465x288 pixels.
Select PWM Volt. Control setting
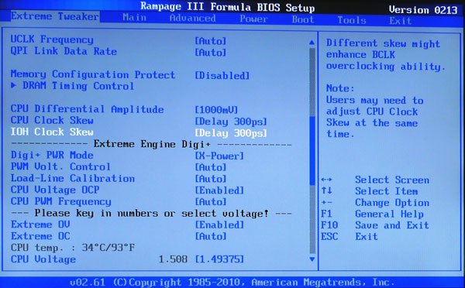coord(60,166)
